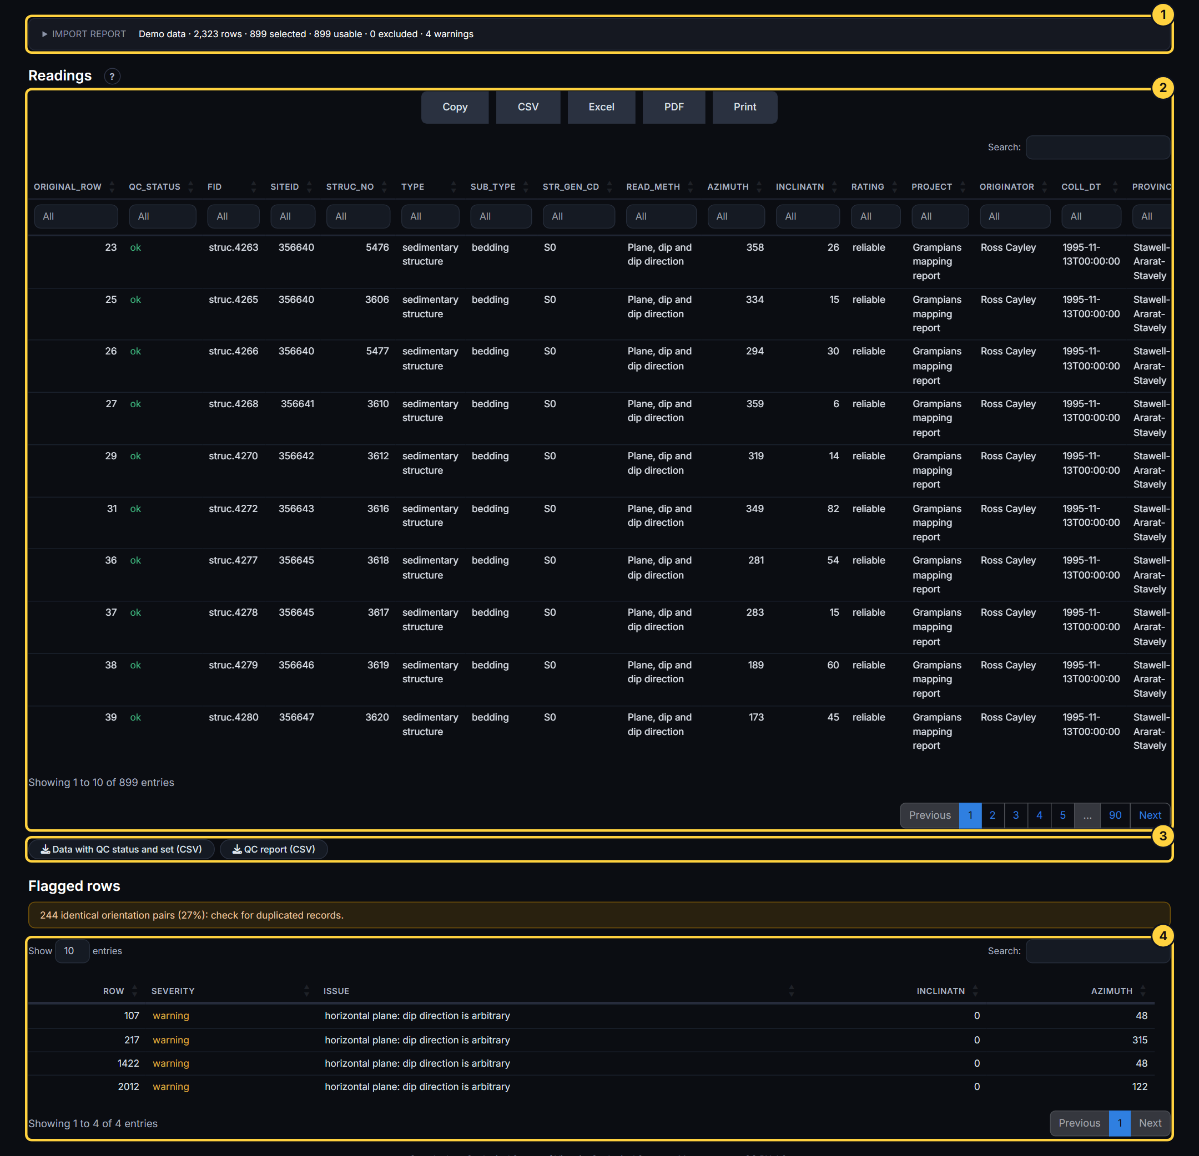This screenshot has height=1156, width=1199.
Task: Export the readings as CSV
Action: [528, 107]
